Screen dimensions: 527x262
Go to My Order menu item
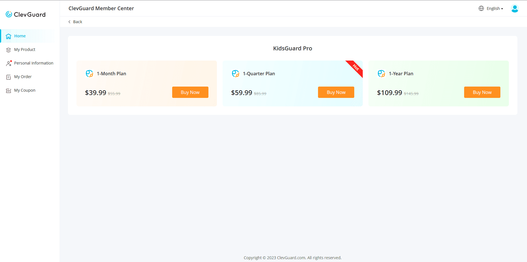23,77
